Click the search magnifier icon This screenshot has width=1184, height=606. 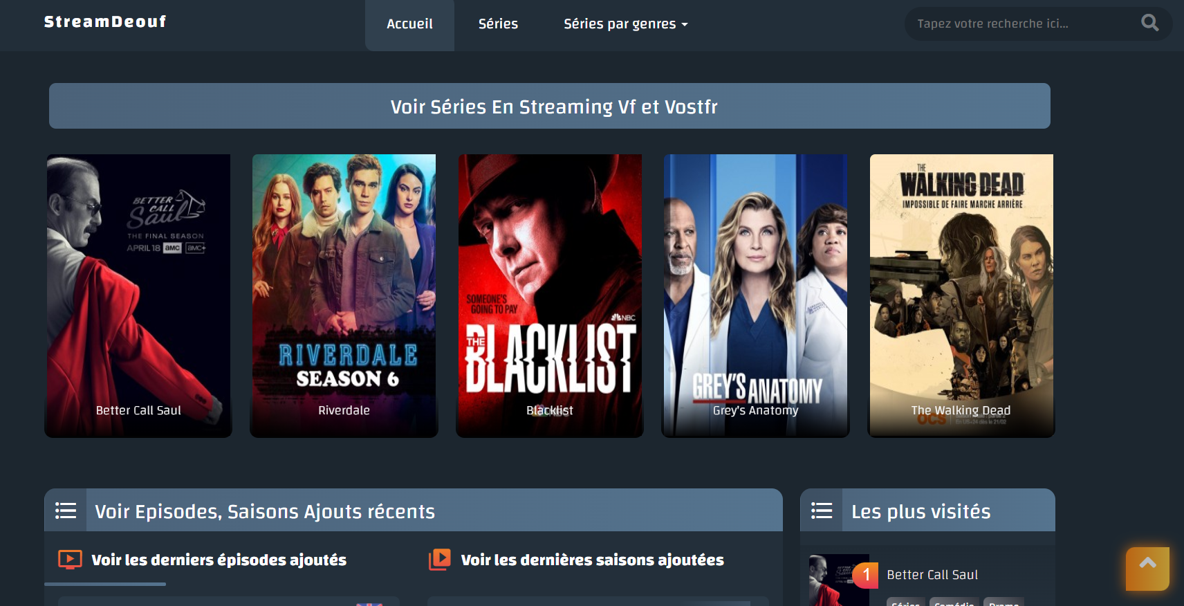(1149, 23)
